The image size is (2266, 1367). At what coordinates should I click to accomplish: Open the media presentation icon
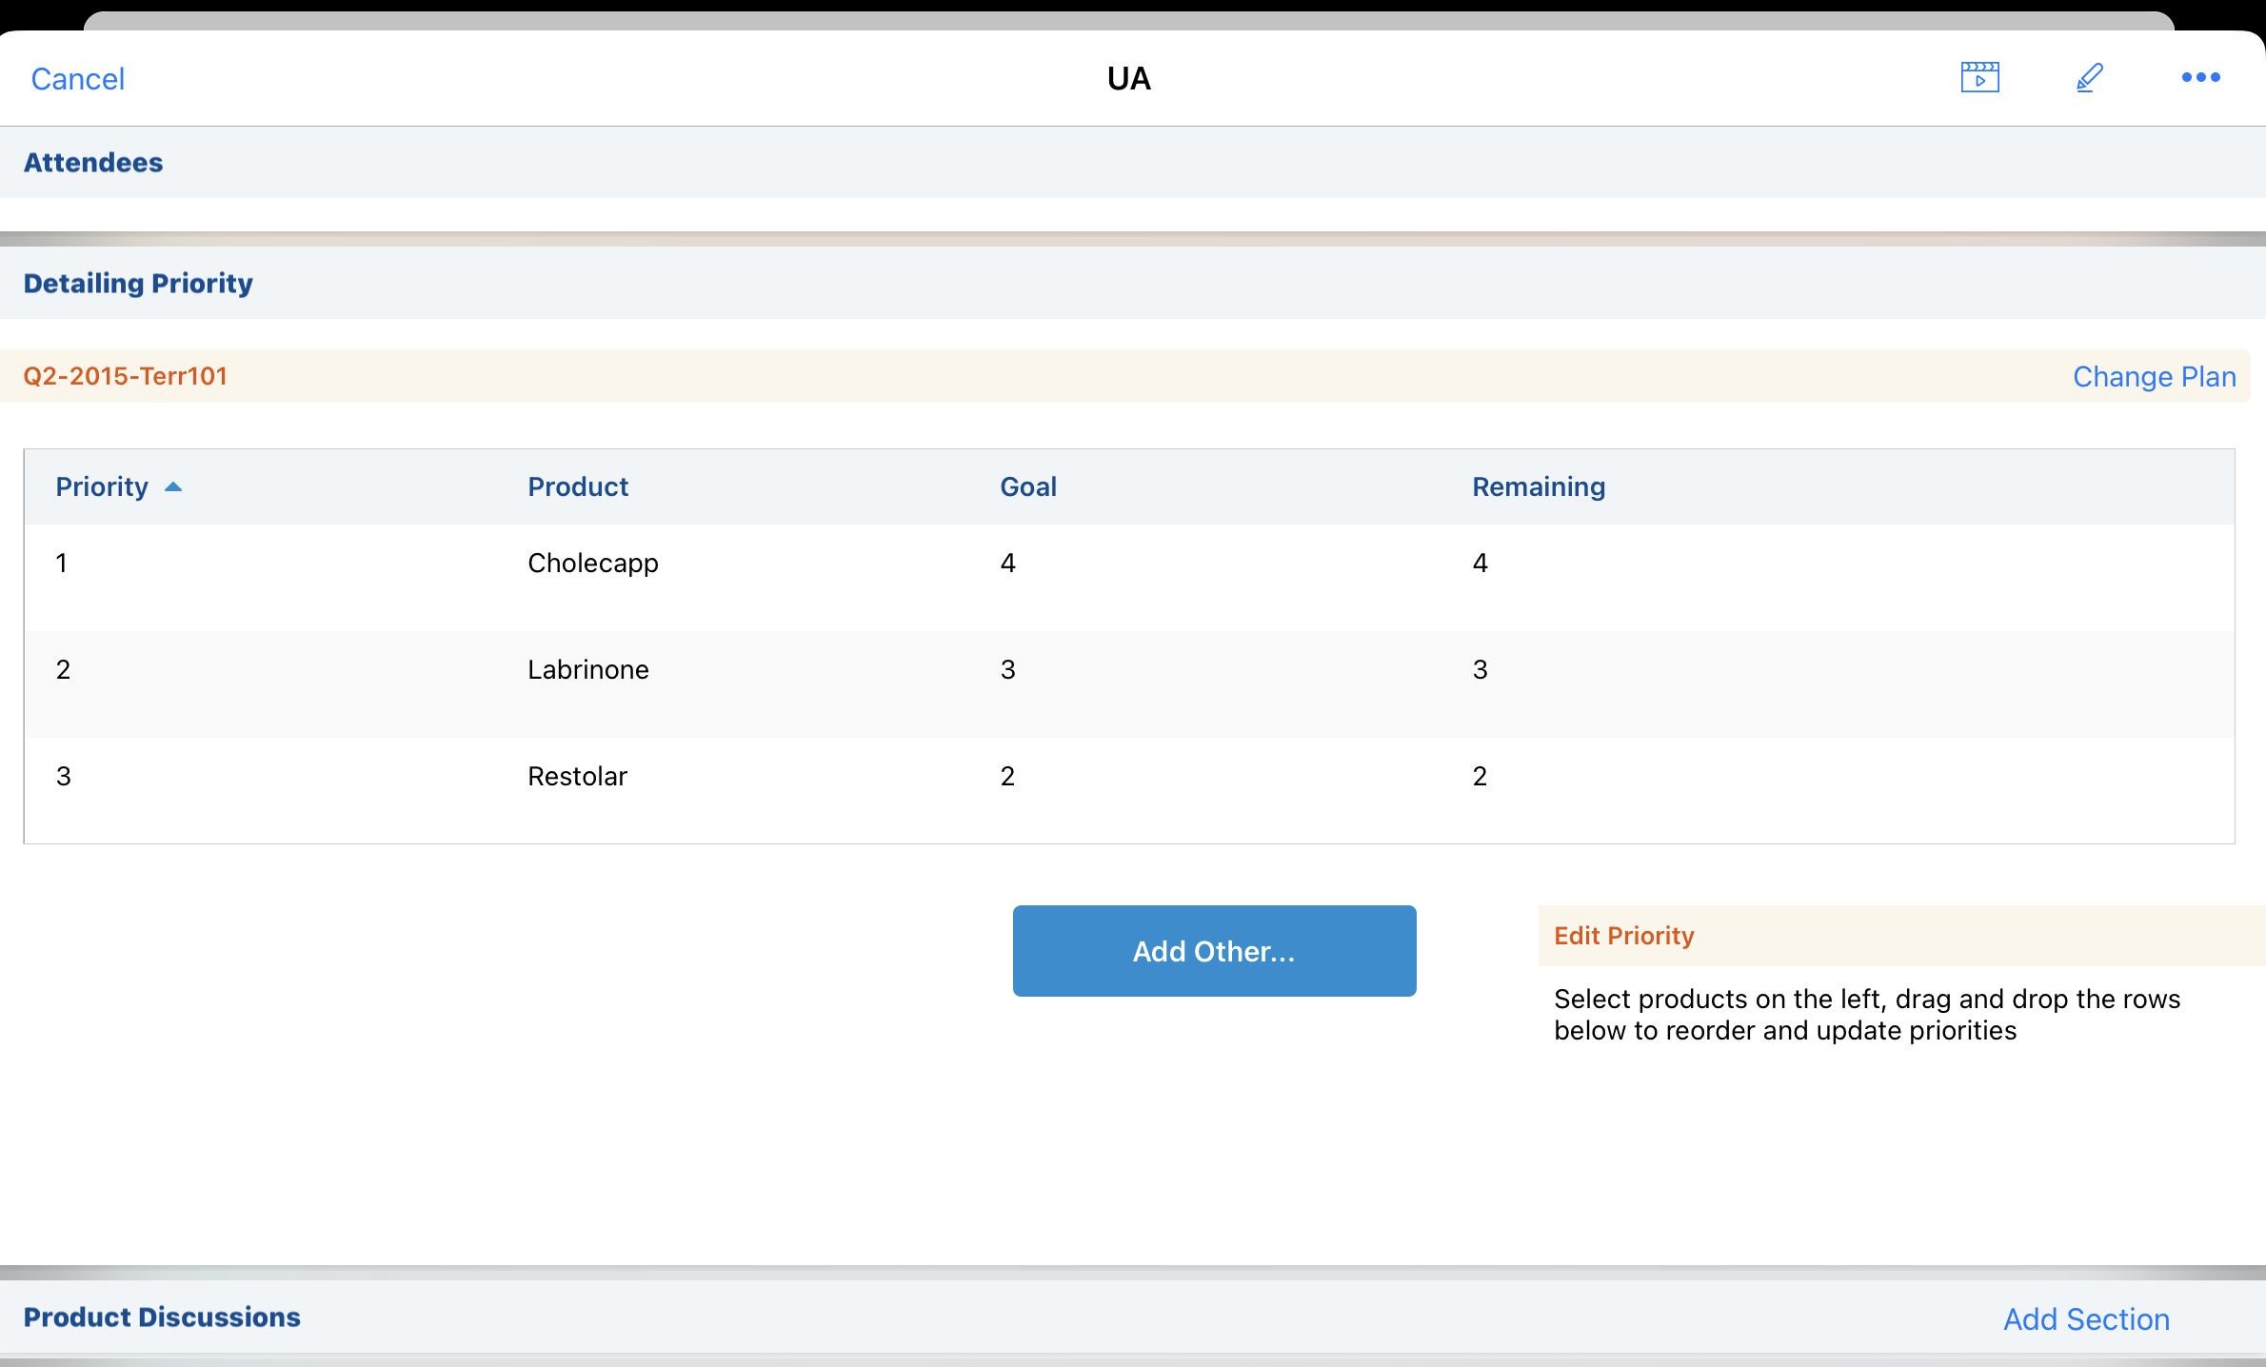point(1979,77)
